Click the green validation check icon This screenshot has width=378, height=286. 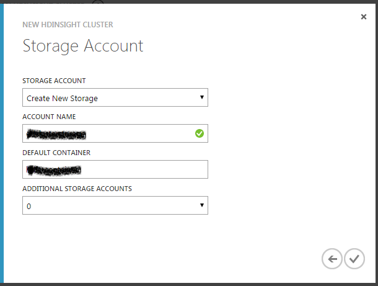click(x=199, y=133)
